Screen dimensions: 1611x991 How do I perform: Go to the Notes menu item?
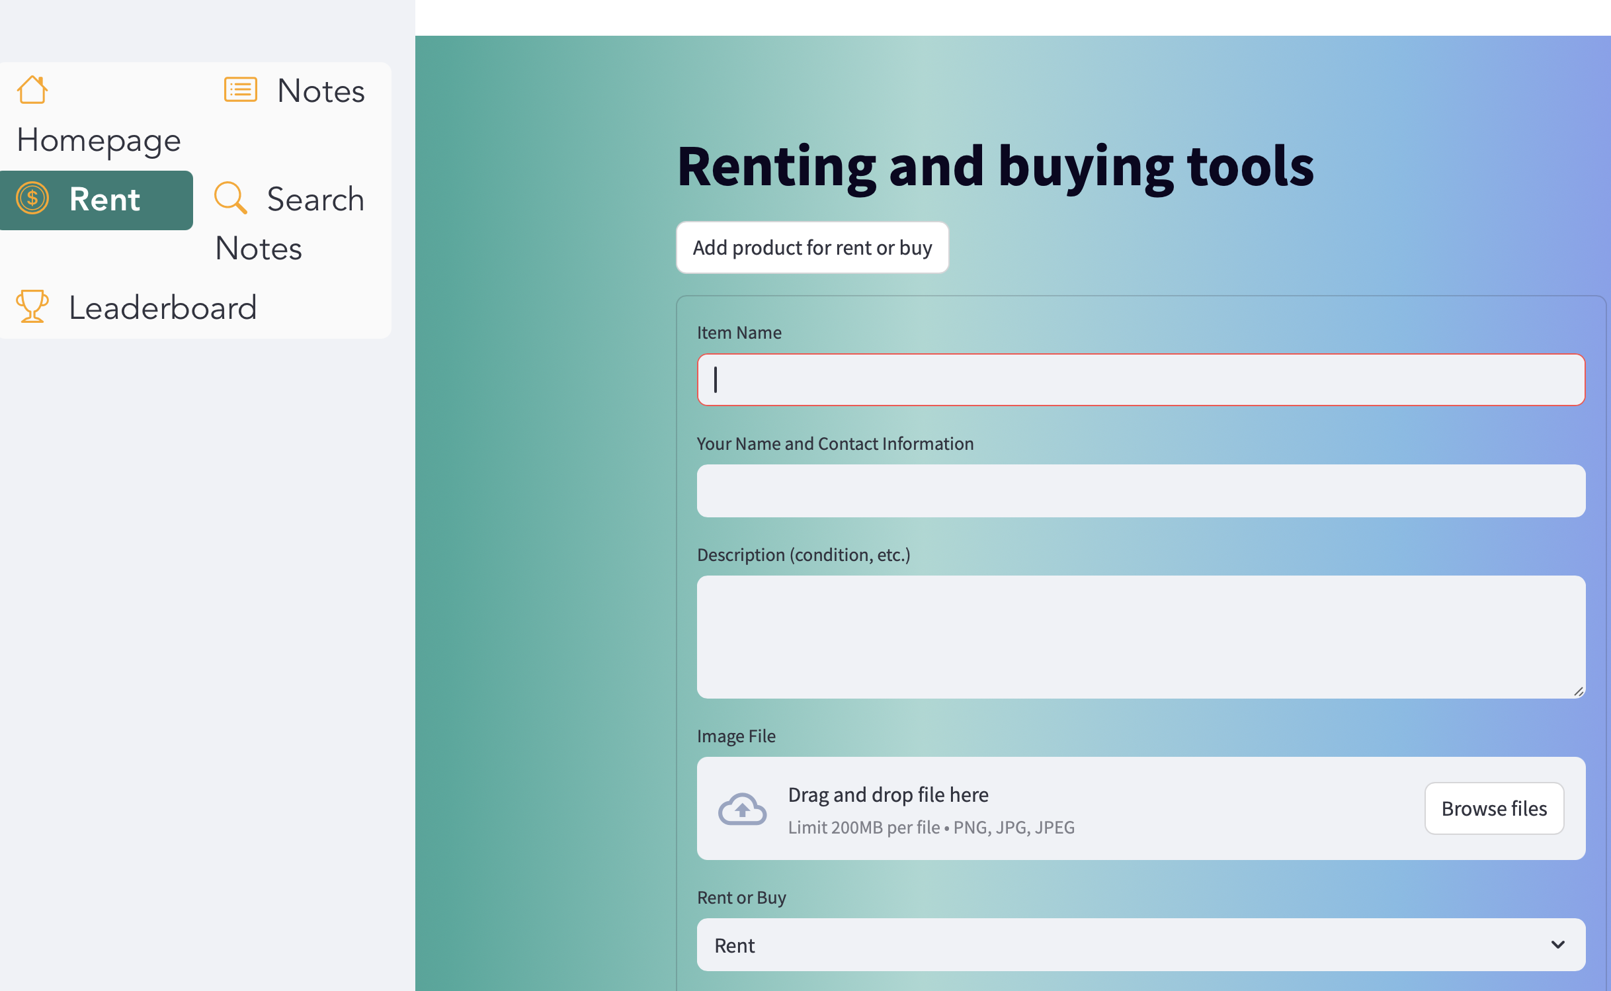click(321, 91)
